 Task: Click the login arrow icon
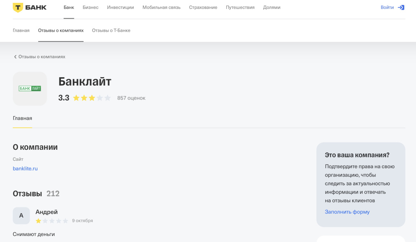coord(401,7)
